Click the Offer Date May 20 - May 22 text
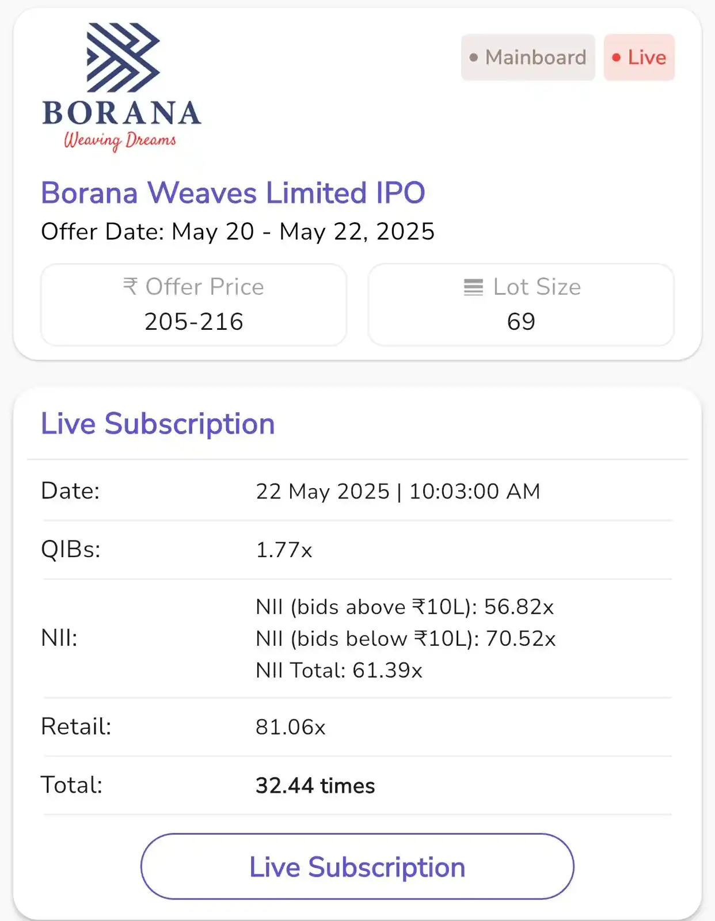The image size is (715, 921). point(238,231)
